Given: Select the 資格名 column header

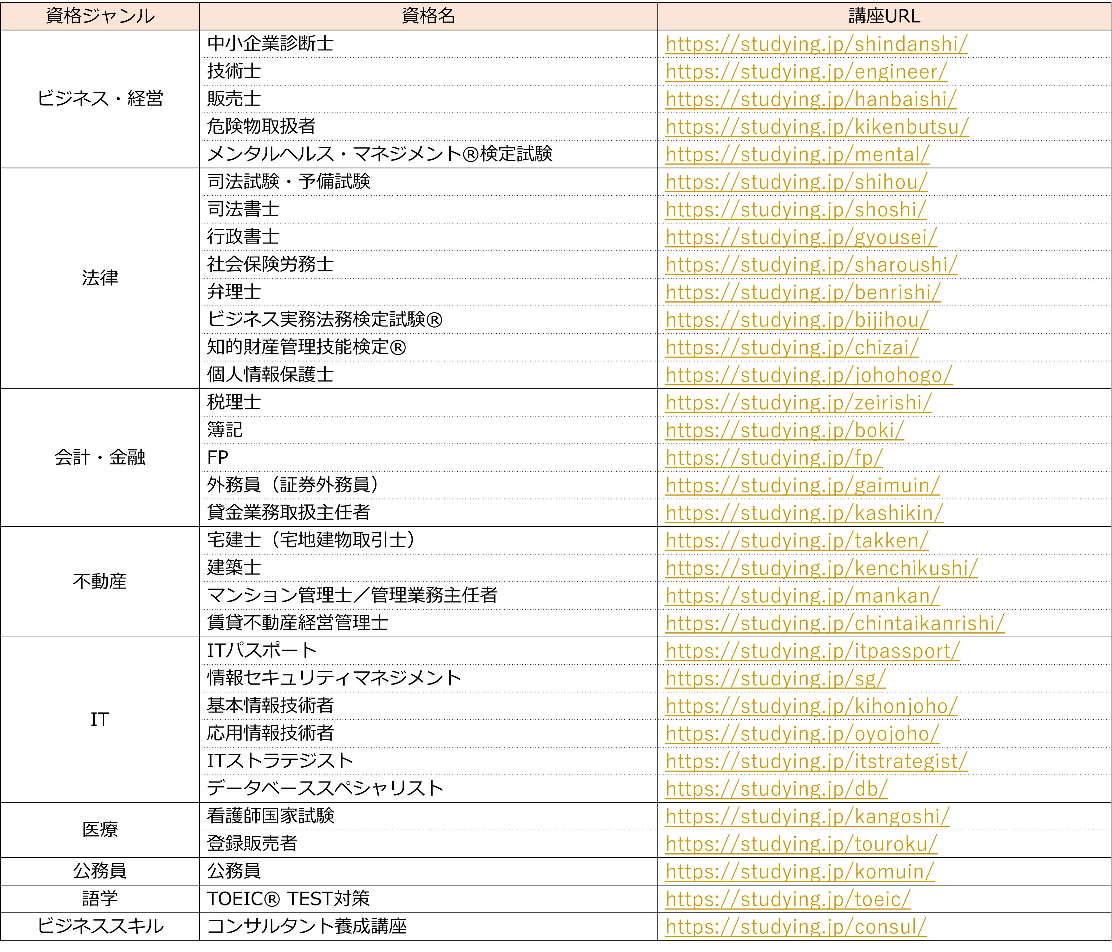Looking at the screenshot, I should (428, 16).
